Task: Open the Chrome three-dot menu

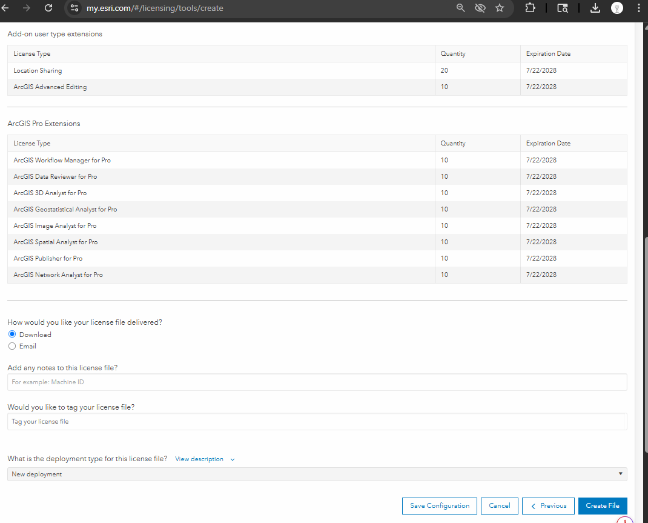Action: [x=639, y=8]
